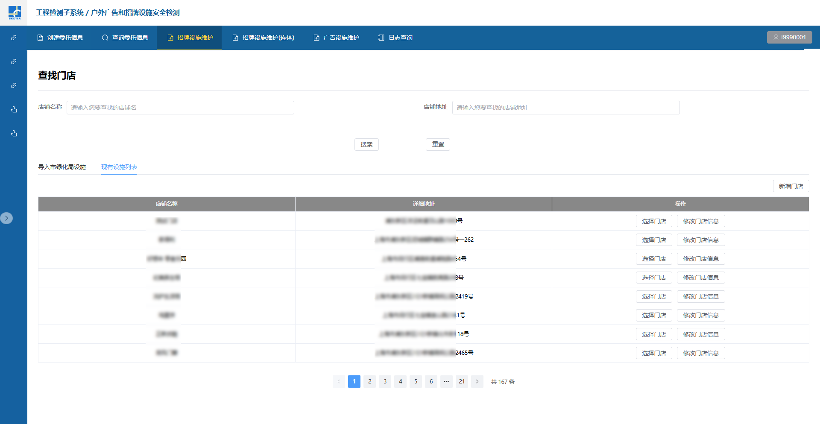
Task: Open the 创建委托信息 menu item
Action: [x=60, y=38]
